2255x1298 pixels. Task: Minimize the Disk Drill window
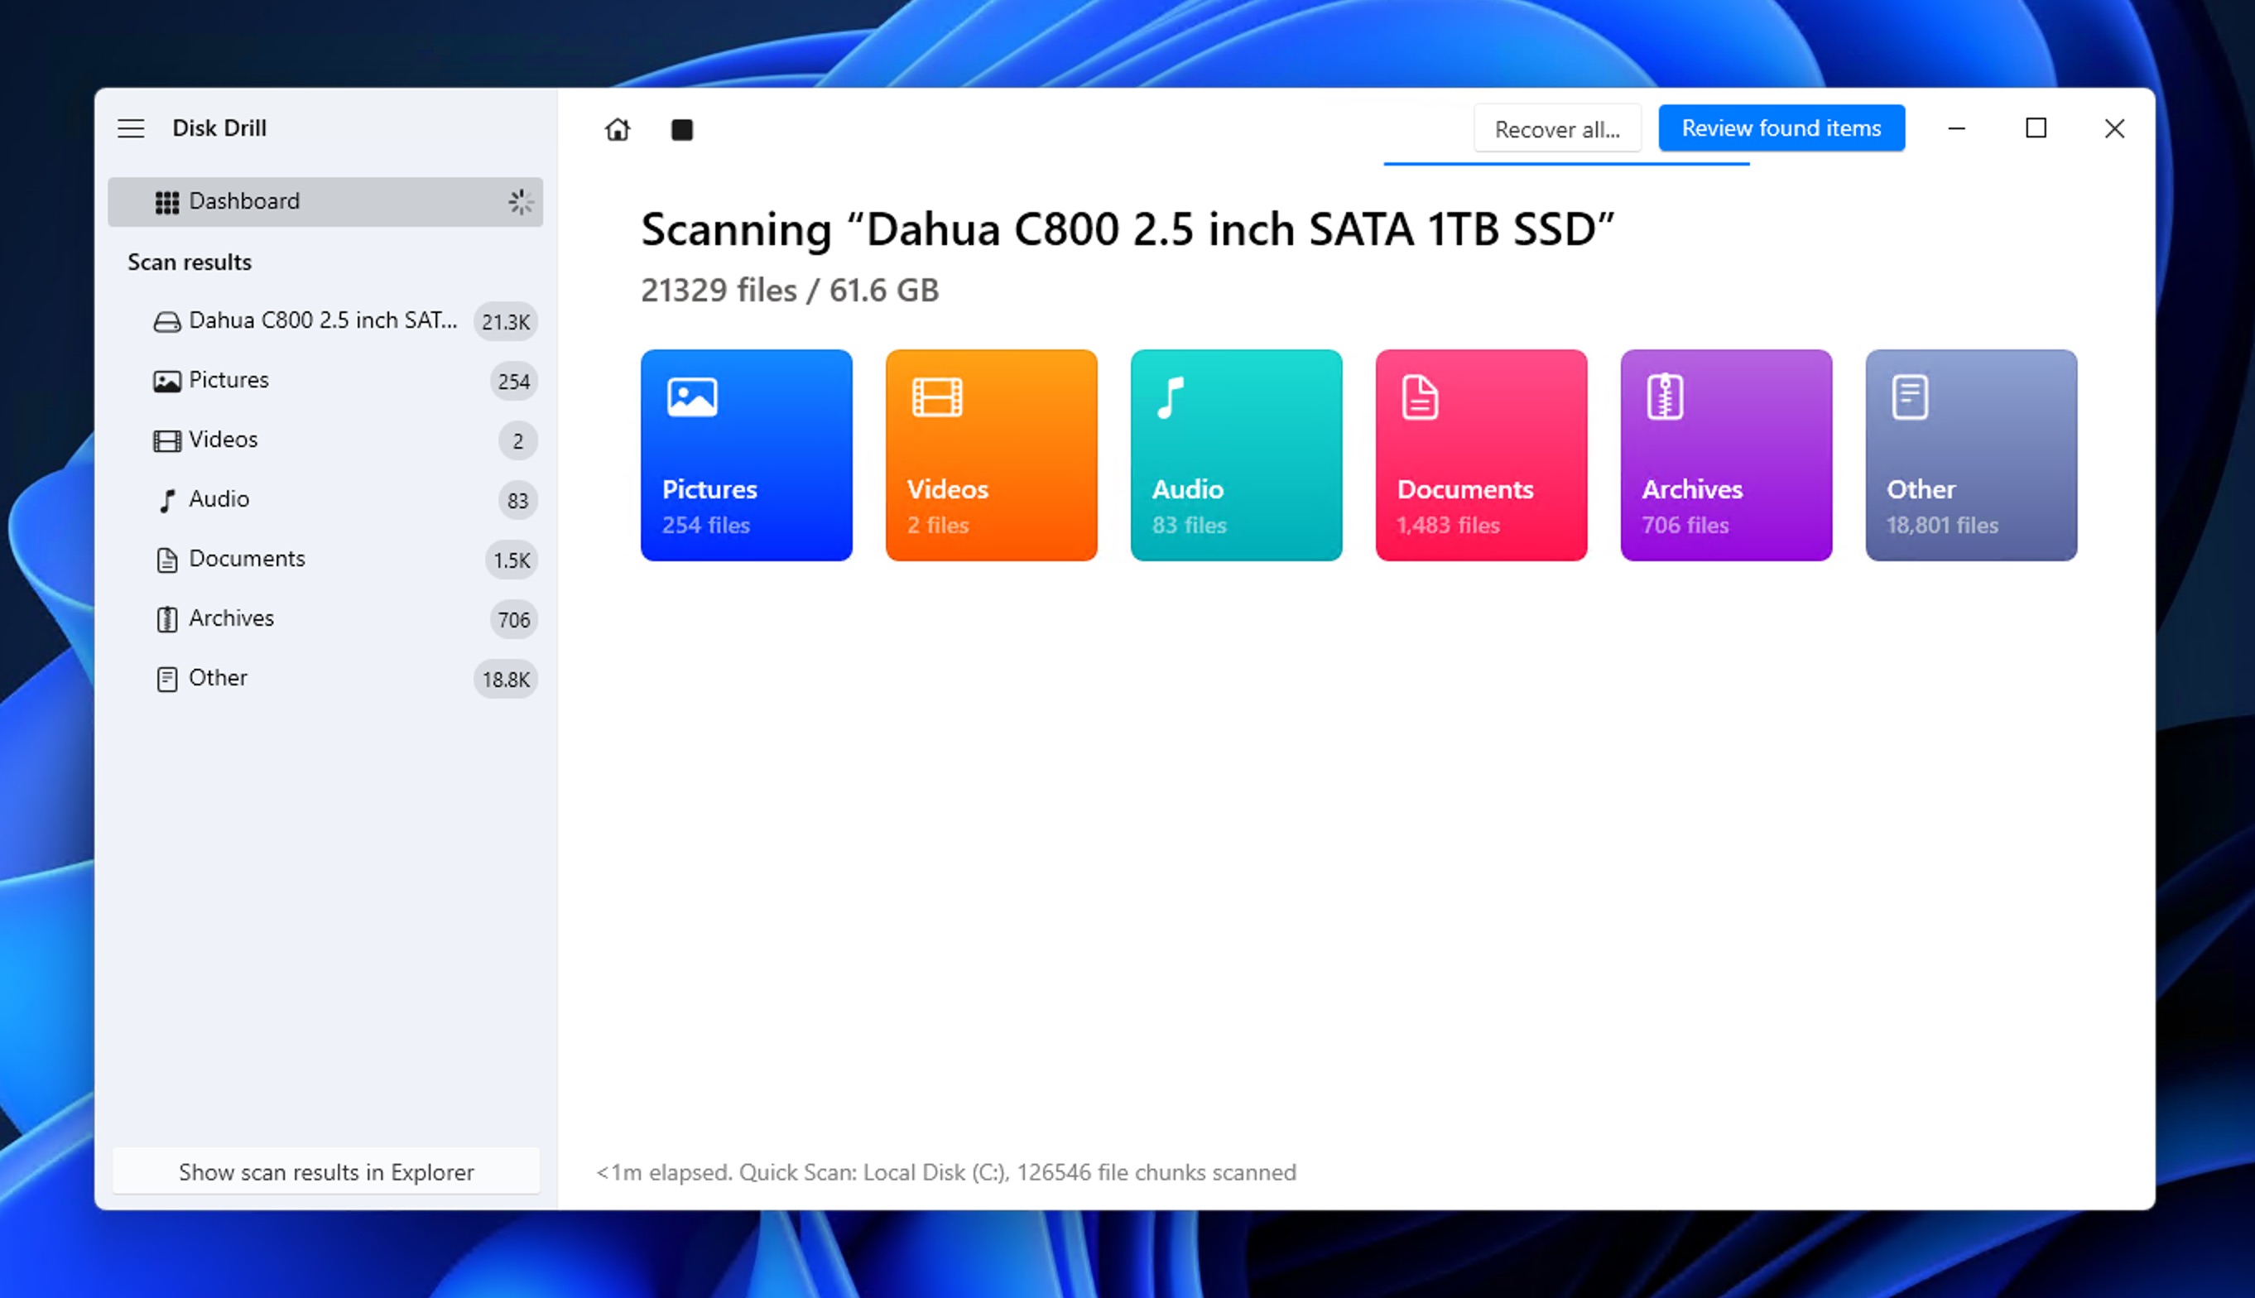[x=1956, y=128]
